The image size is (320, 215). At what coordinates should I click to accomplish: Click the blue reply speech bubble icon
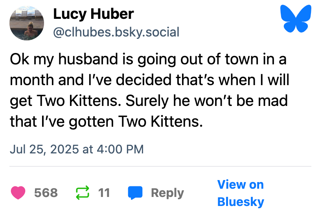(135, 193)
